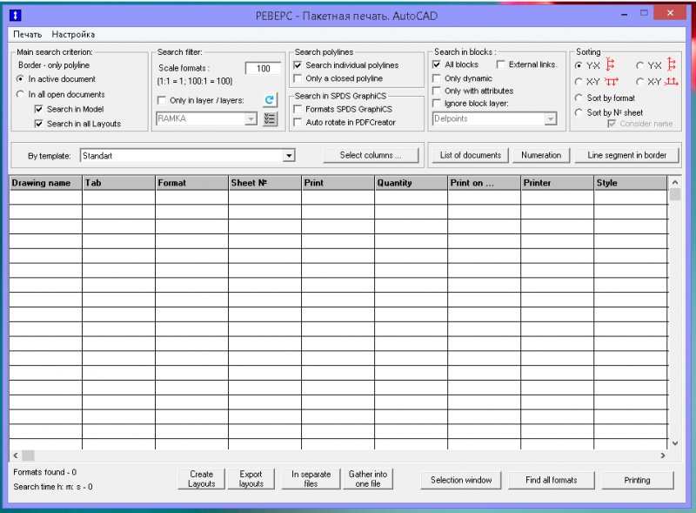Click the horizontal scrollbar under the table
Viewport: 696px width, 513px height.
(x=339, y=456)
